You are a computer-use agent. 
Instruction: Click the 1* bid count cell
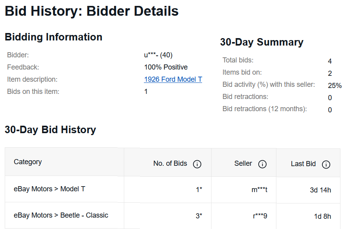pyautogui.click(x=199, y=190)
